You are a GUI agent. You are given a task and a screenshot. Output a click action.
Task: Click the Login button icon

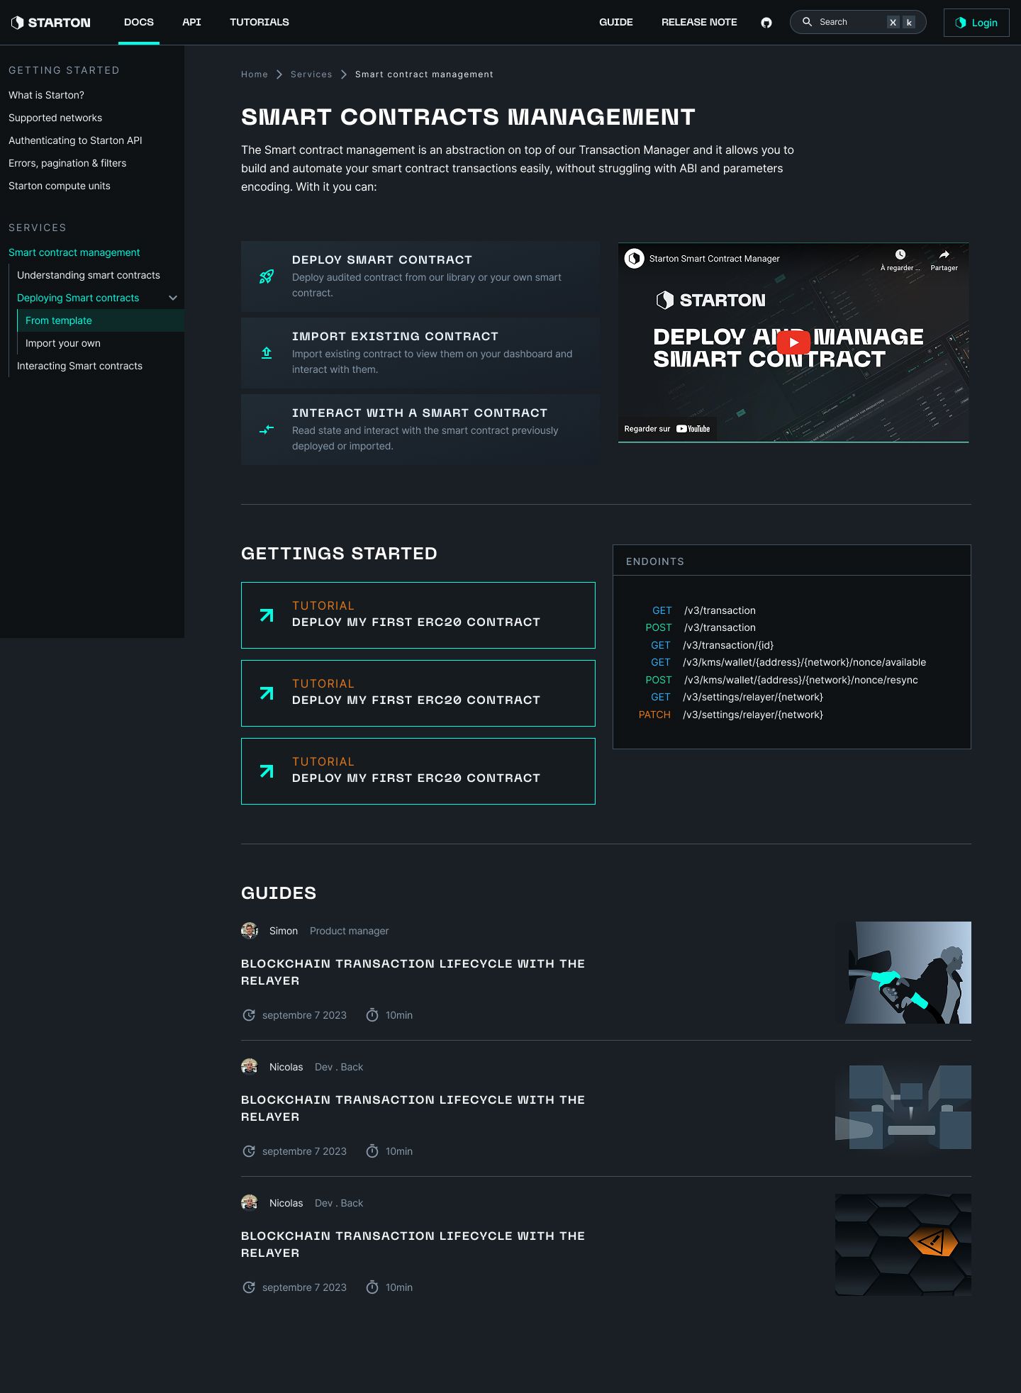pyautogui.click(x=961, y=23)
